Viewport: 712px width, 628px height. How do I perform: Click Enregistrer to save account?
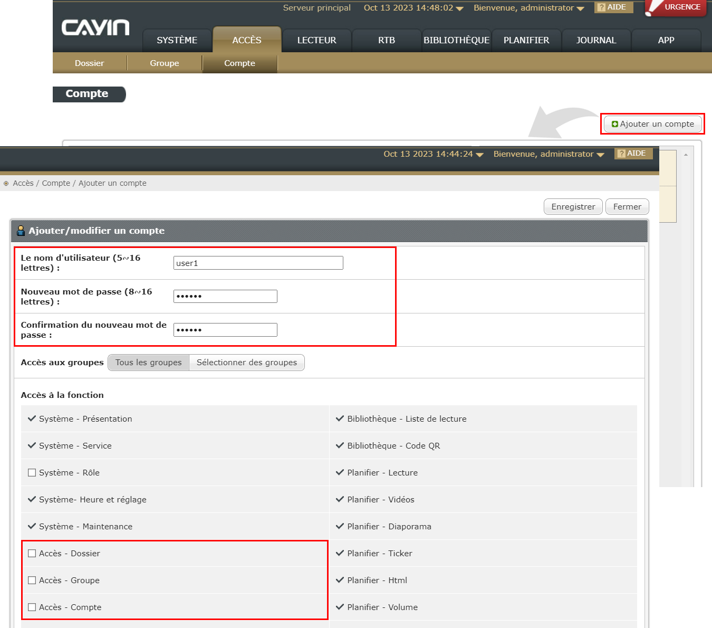point(573,207)
